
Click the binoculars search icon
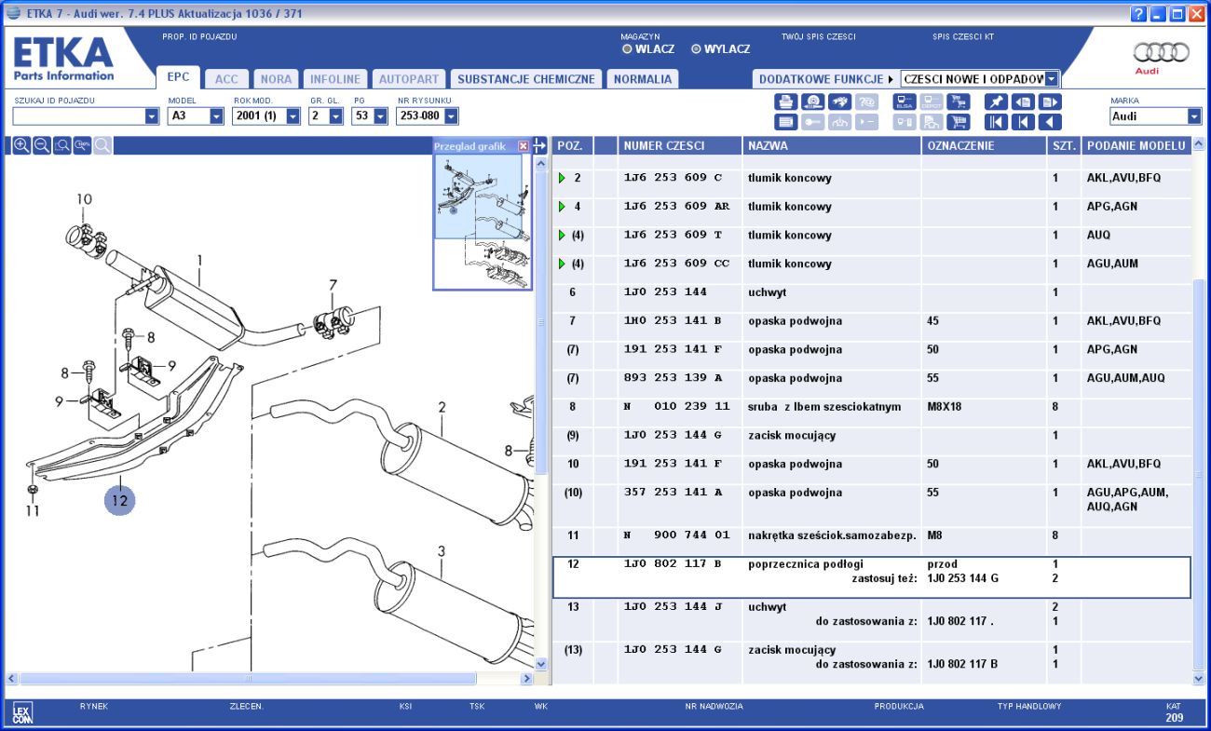[839, 102]
